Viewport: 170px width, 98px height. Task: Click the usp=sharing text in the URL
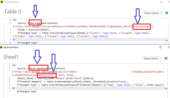coord(141,26)
